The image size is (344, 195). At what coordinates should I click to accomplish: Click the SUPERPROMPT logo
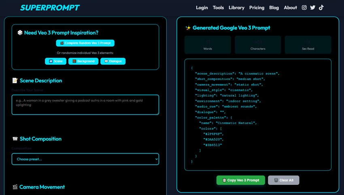(x=50, y=8)
